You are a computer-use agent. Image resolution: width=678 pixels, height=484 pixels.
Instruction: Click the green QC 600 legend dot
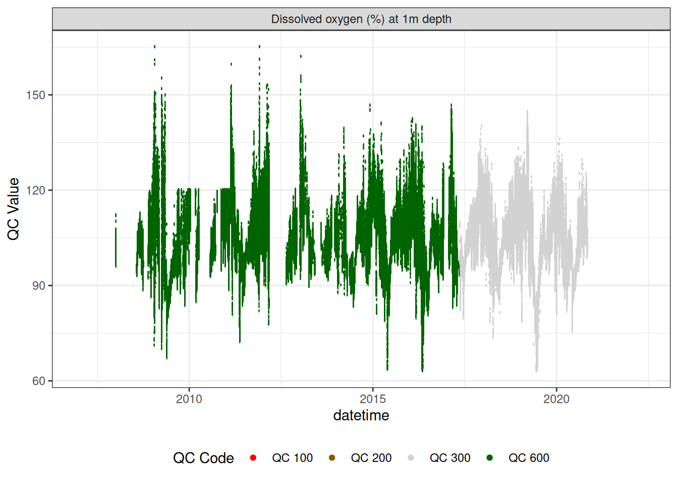[x=489, y=458]
